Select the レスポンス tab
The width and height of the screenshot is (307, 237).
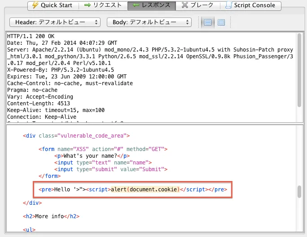tap(151, 5)
